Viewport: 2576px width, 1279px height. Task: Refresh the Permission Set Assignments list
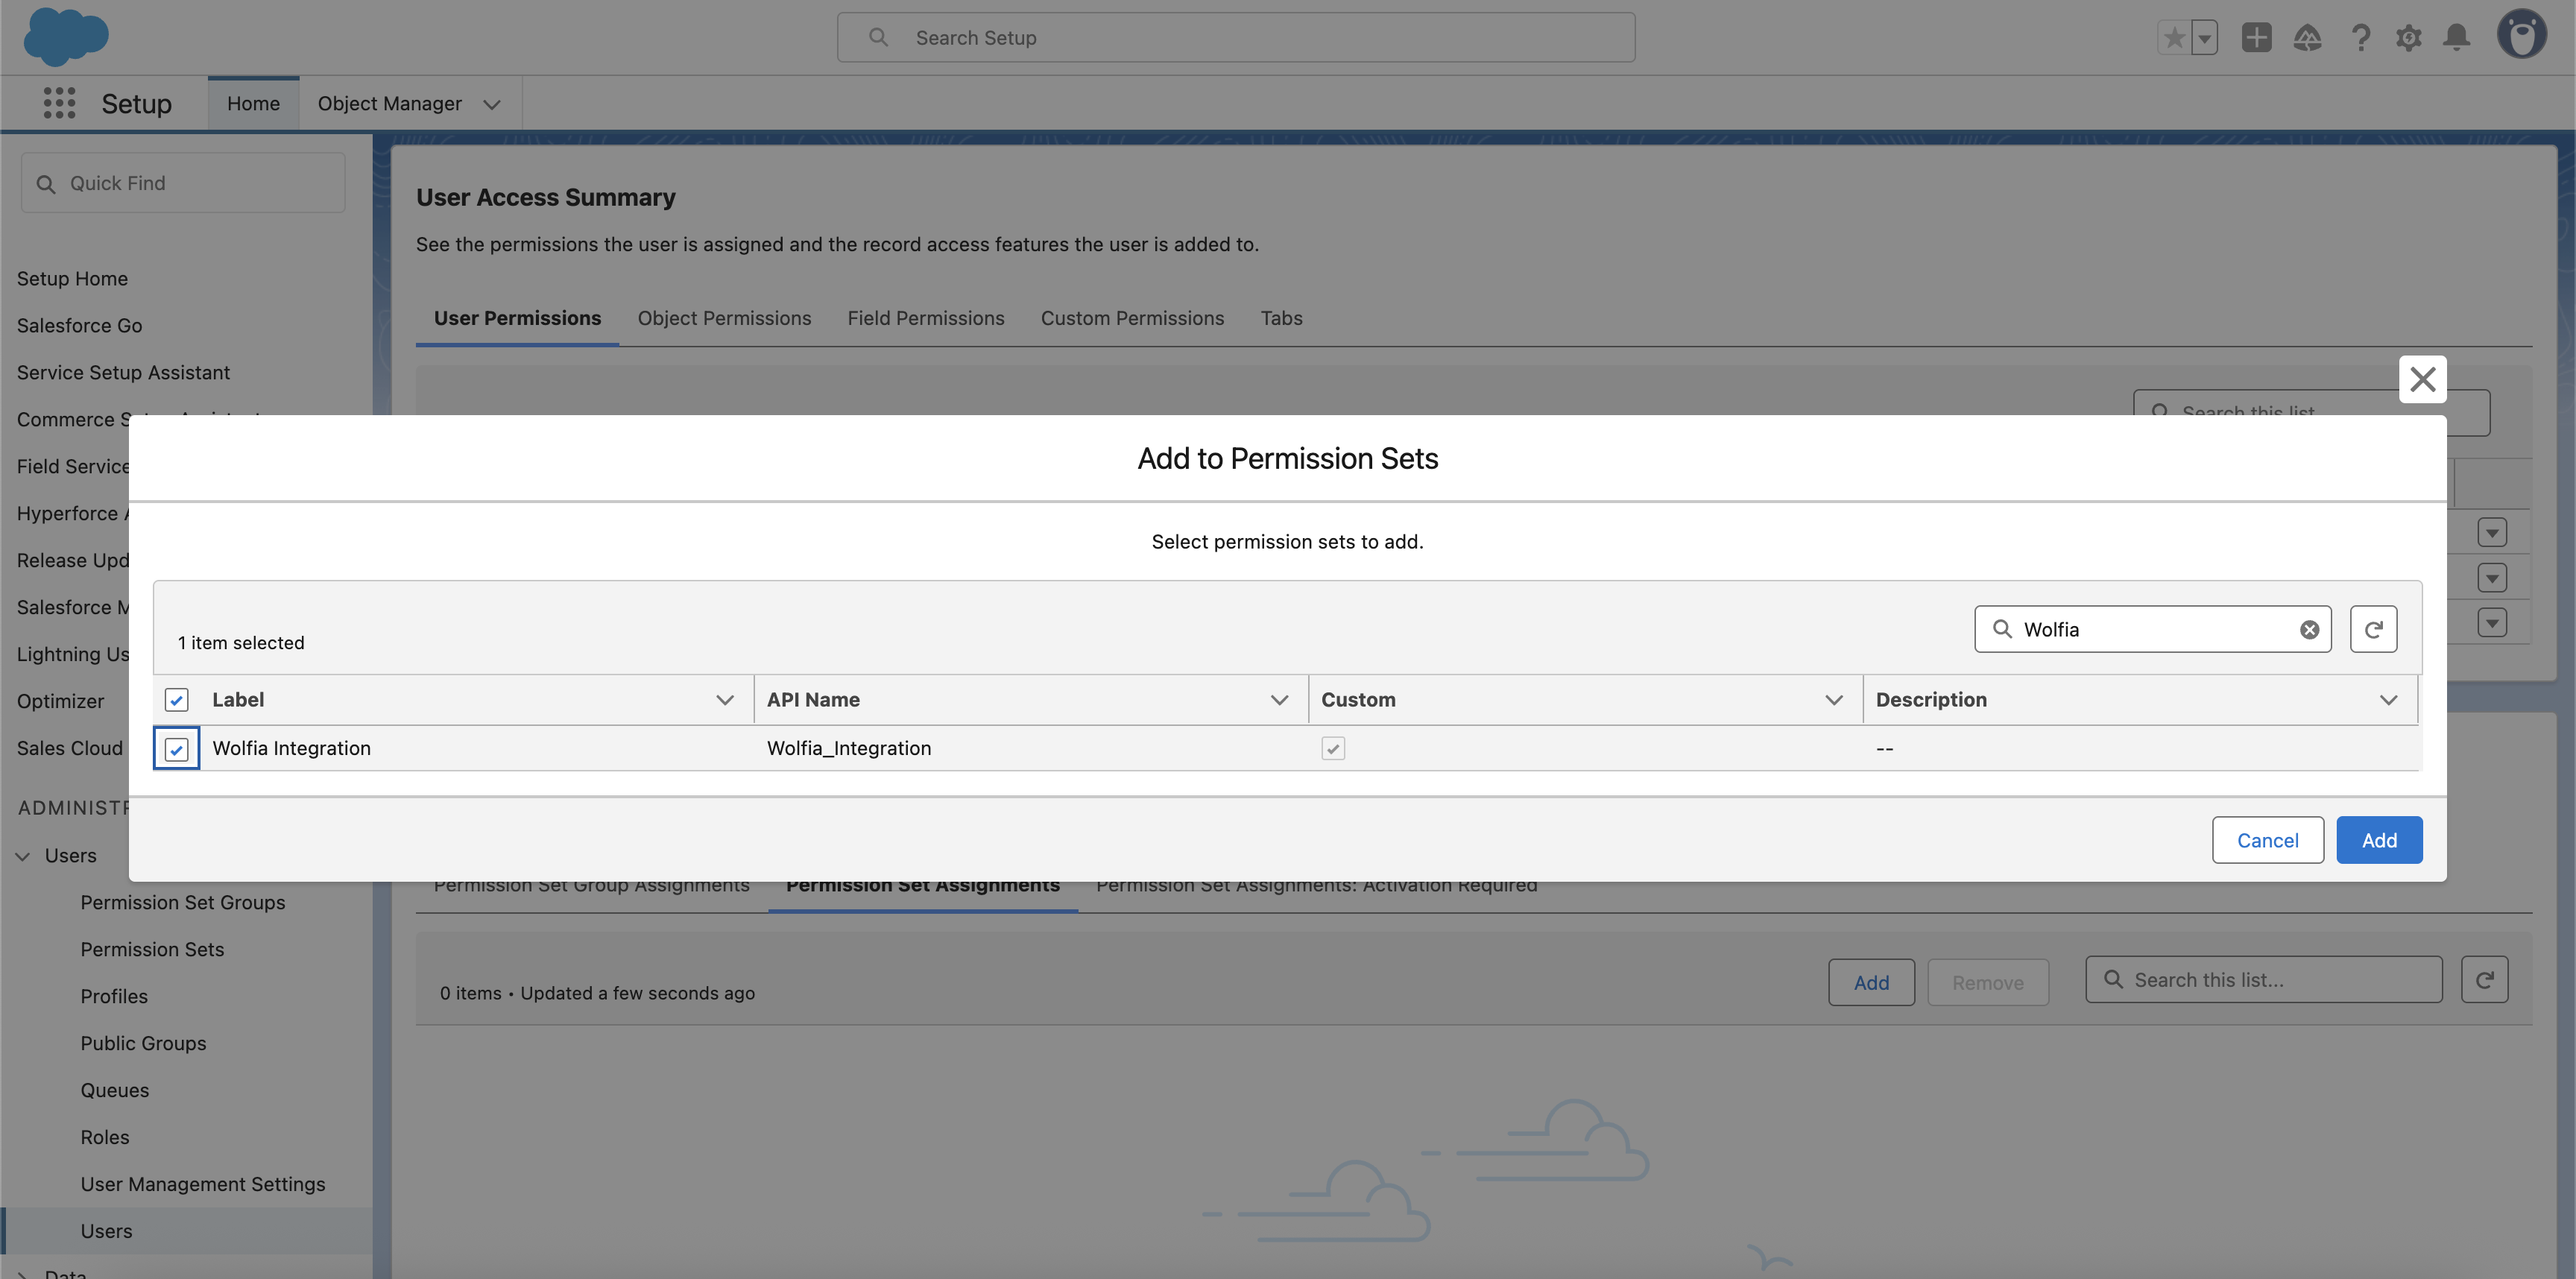point(2486,979)
